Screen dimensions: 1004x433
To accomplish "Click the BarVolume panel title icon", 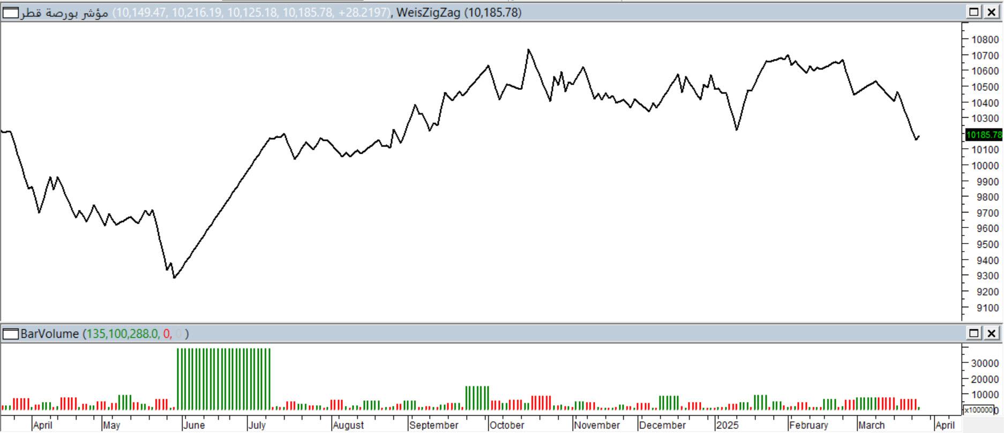I will tap(11, 334).
